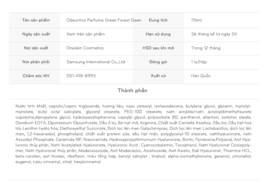Click the 'Trong 12 tháng' value
This screenshot has width=266, height=192.
coord(206,48)
